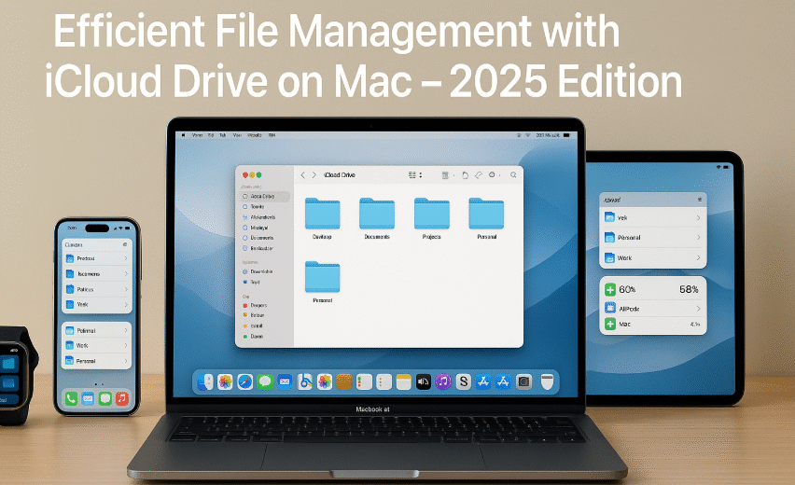The image size is (795, 485).
Task: Click the 60% battery entry on iPad
Action: click(x=621, y=289)
